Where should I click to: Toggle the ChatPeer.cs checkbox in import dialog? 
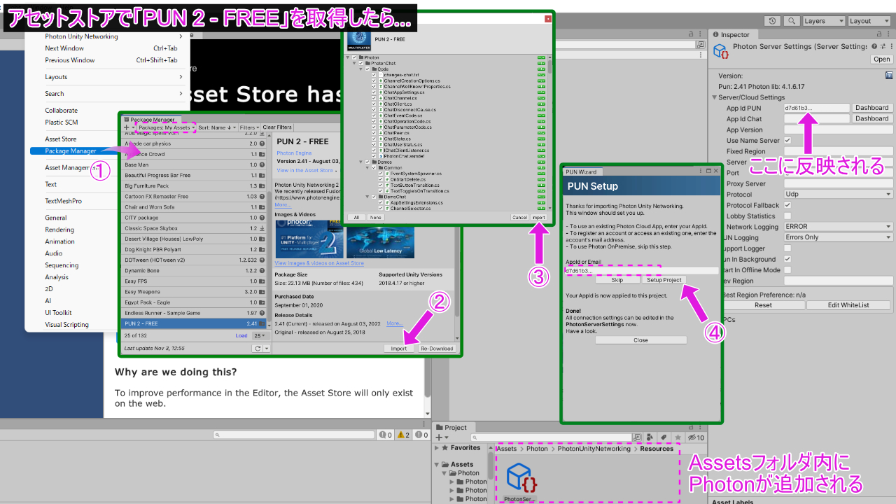click(x=374, y=133)
